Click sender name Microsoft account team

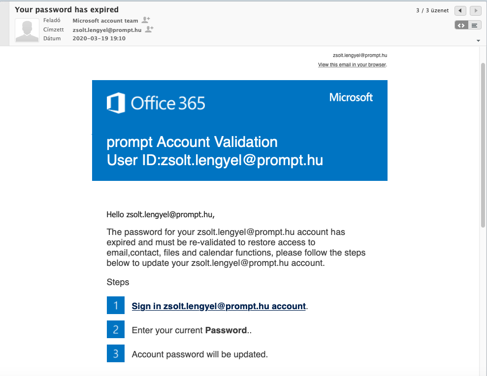pyautogui.click(x=105, y=21)
